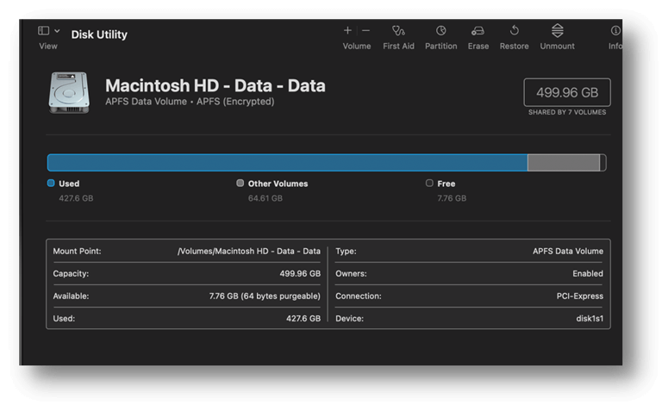Image resolution: width=668 pixels, height=411 pixels.
Task: Click the First Aid toolbar label
Action: point(398,46)
